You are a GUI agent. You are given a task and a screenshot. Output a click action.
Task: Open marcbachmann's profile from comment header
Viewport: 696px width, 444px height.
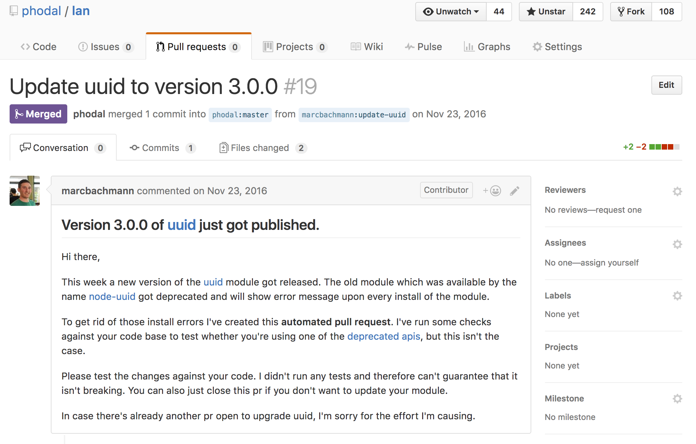(x=98, y=191)
